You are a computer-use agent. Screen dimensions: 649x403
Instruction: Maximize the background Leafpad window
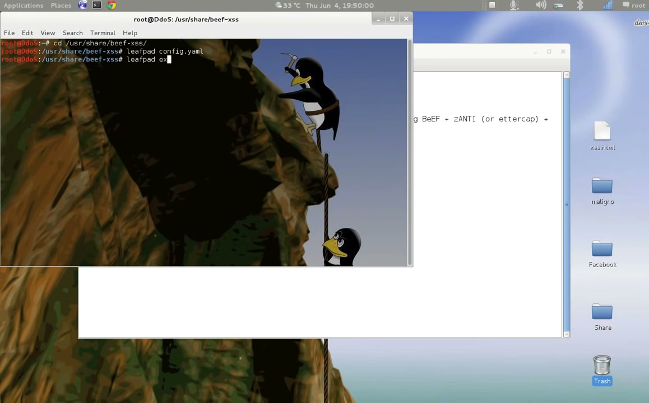[x=549, y=51]
